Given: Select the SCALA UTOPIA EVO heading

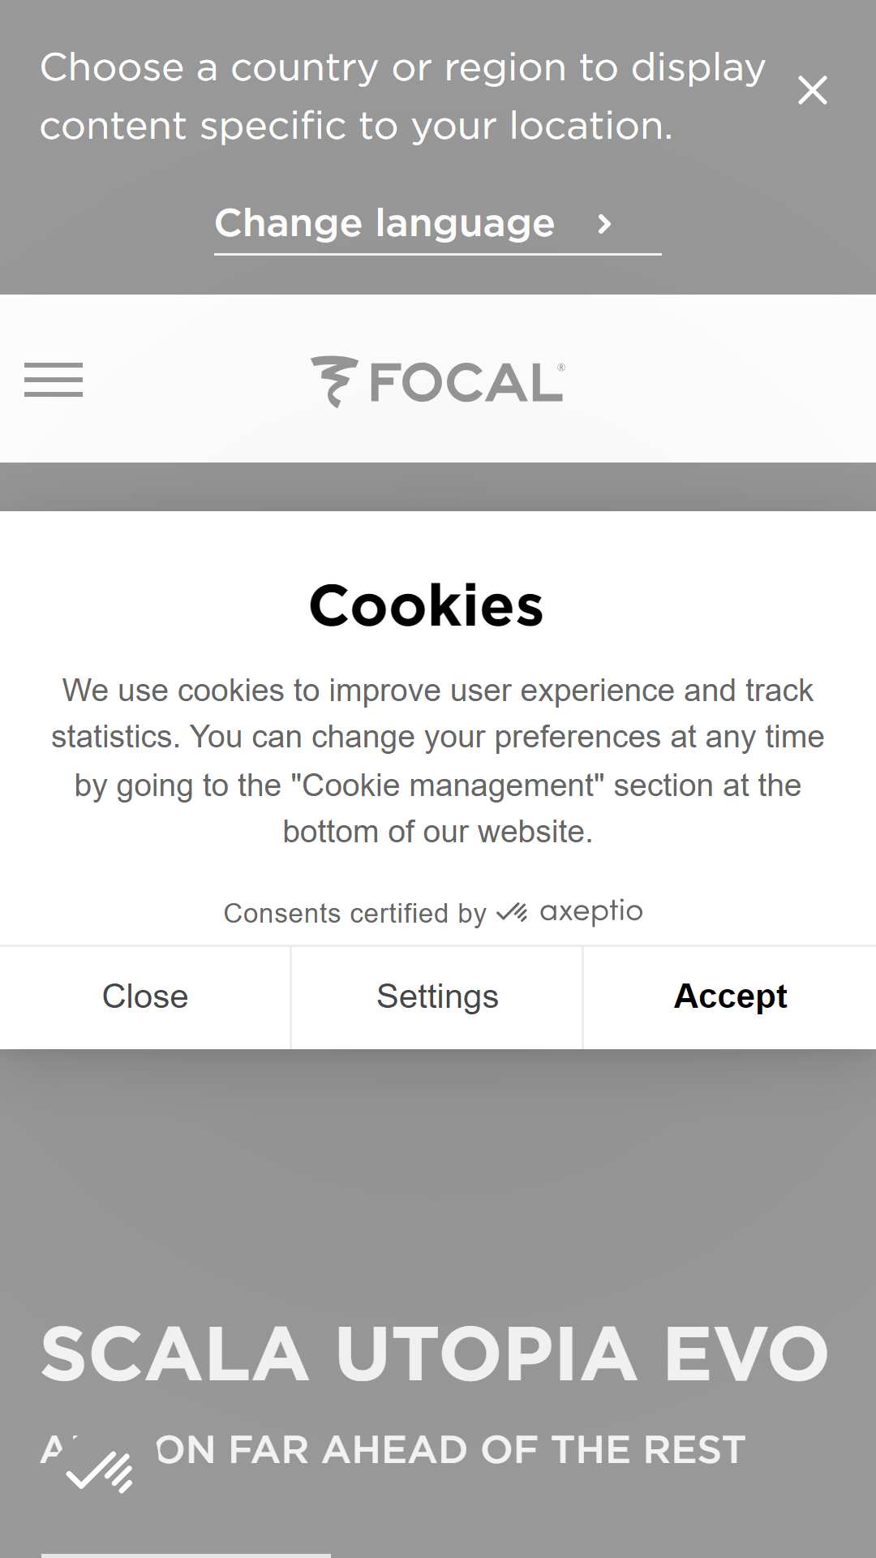Looking at the screenshot, I should pos(435,1354).
